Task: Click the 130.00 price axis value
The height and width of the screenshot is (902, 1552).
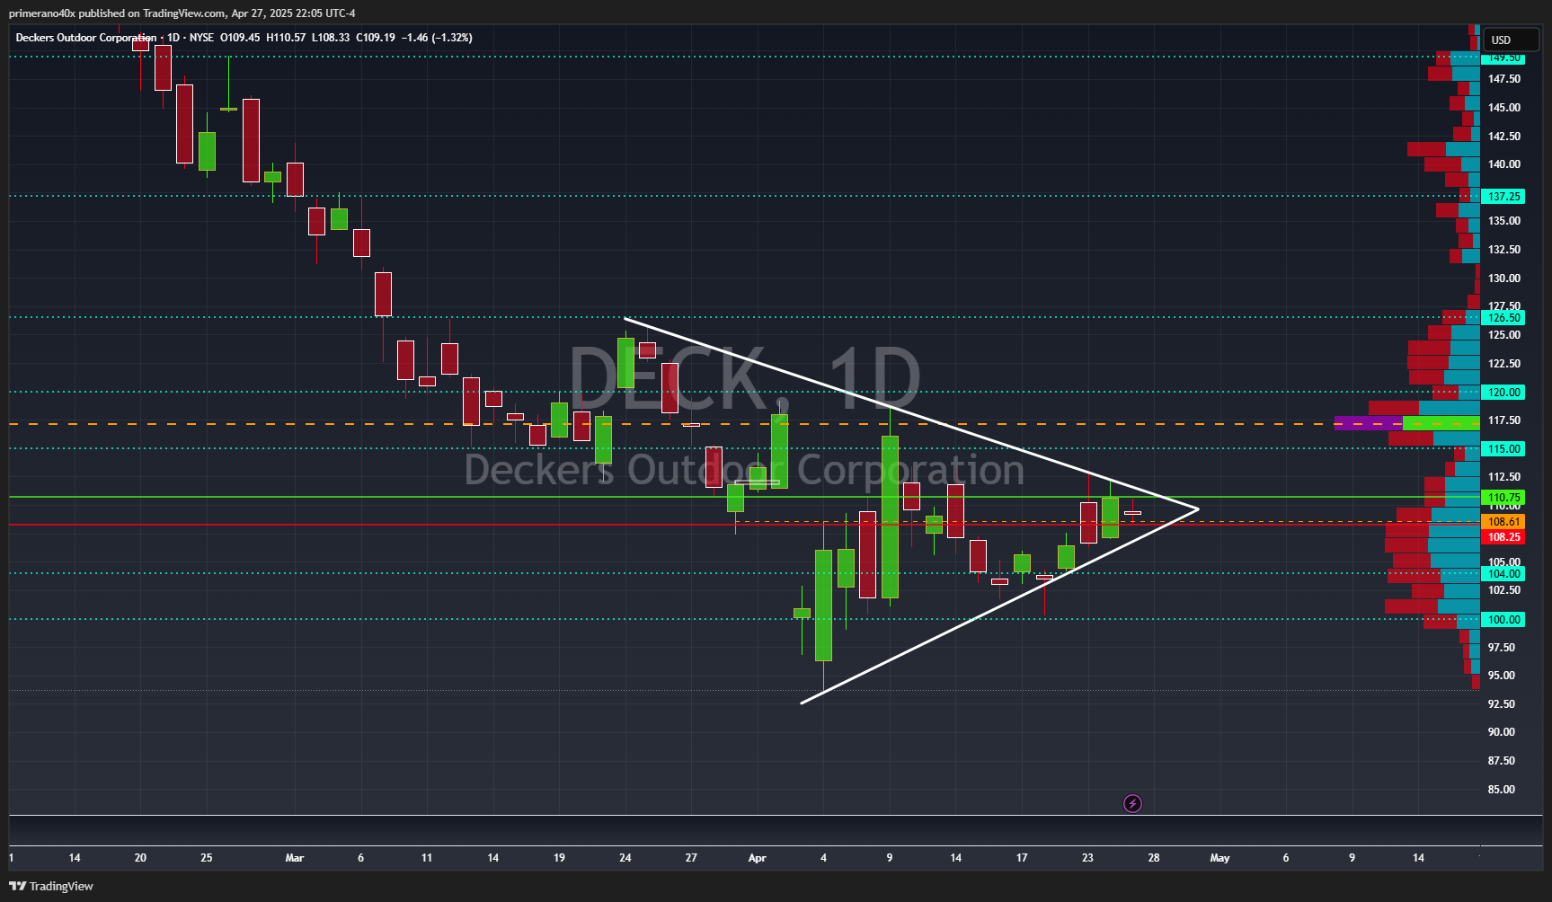Action: pyautogui.click(x=1504, y=278)
